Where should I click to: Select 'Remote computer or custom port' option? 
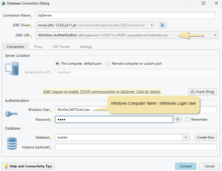pos(108,64)
